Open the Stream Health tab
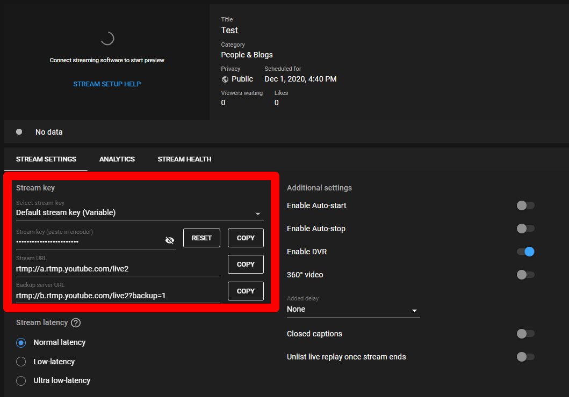 pos(184,159)
